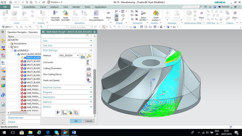
Task: Click Generate icon in Actions section
Action: tap(58, 113)
